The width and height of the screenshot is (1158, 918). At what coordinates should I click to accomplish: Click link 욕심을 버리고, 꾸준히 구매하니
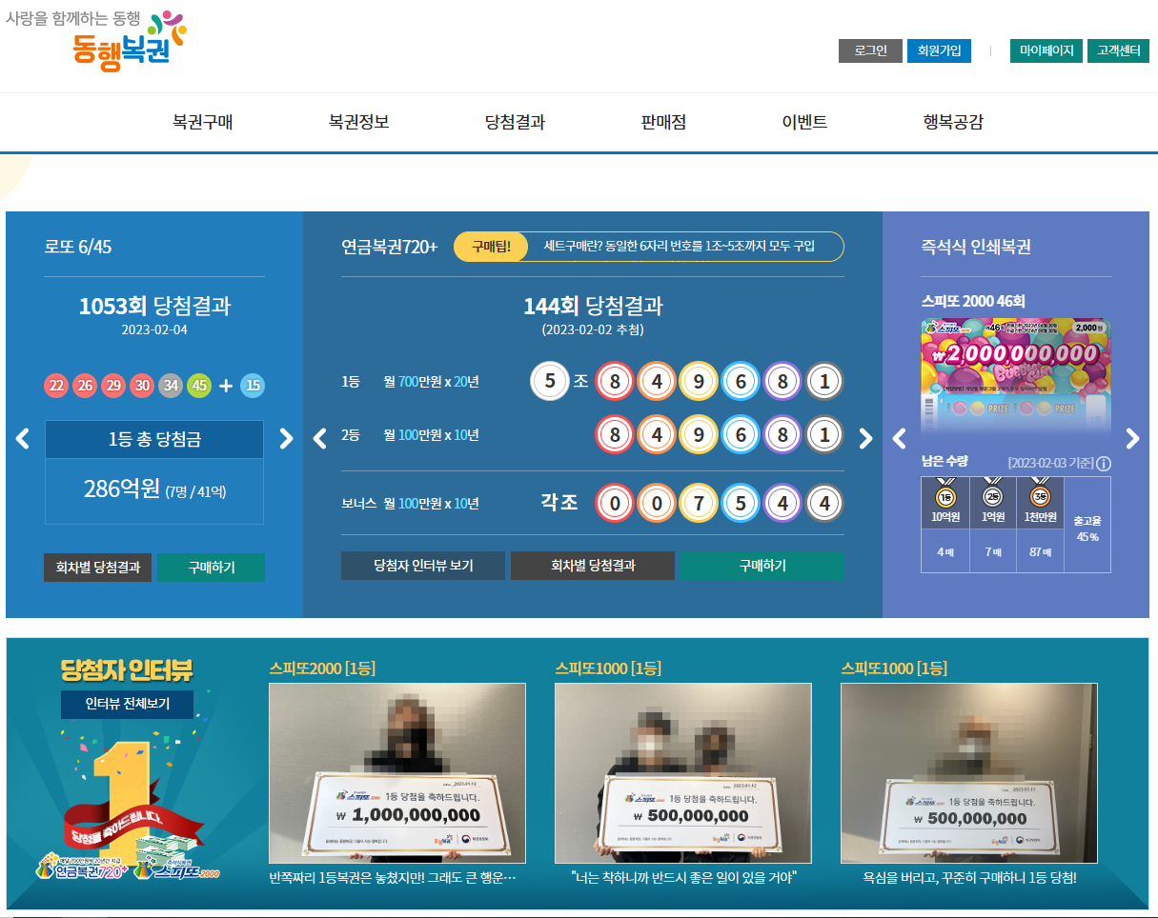pos(969,877)
